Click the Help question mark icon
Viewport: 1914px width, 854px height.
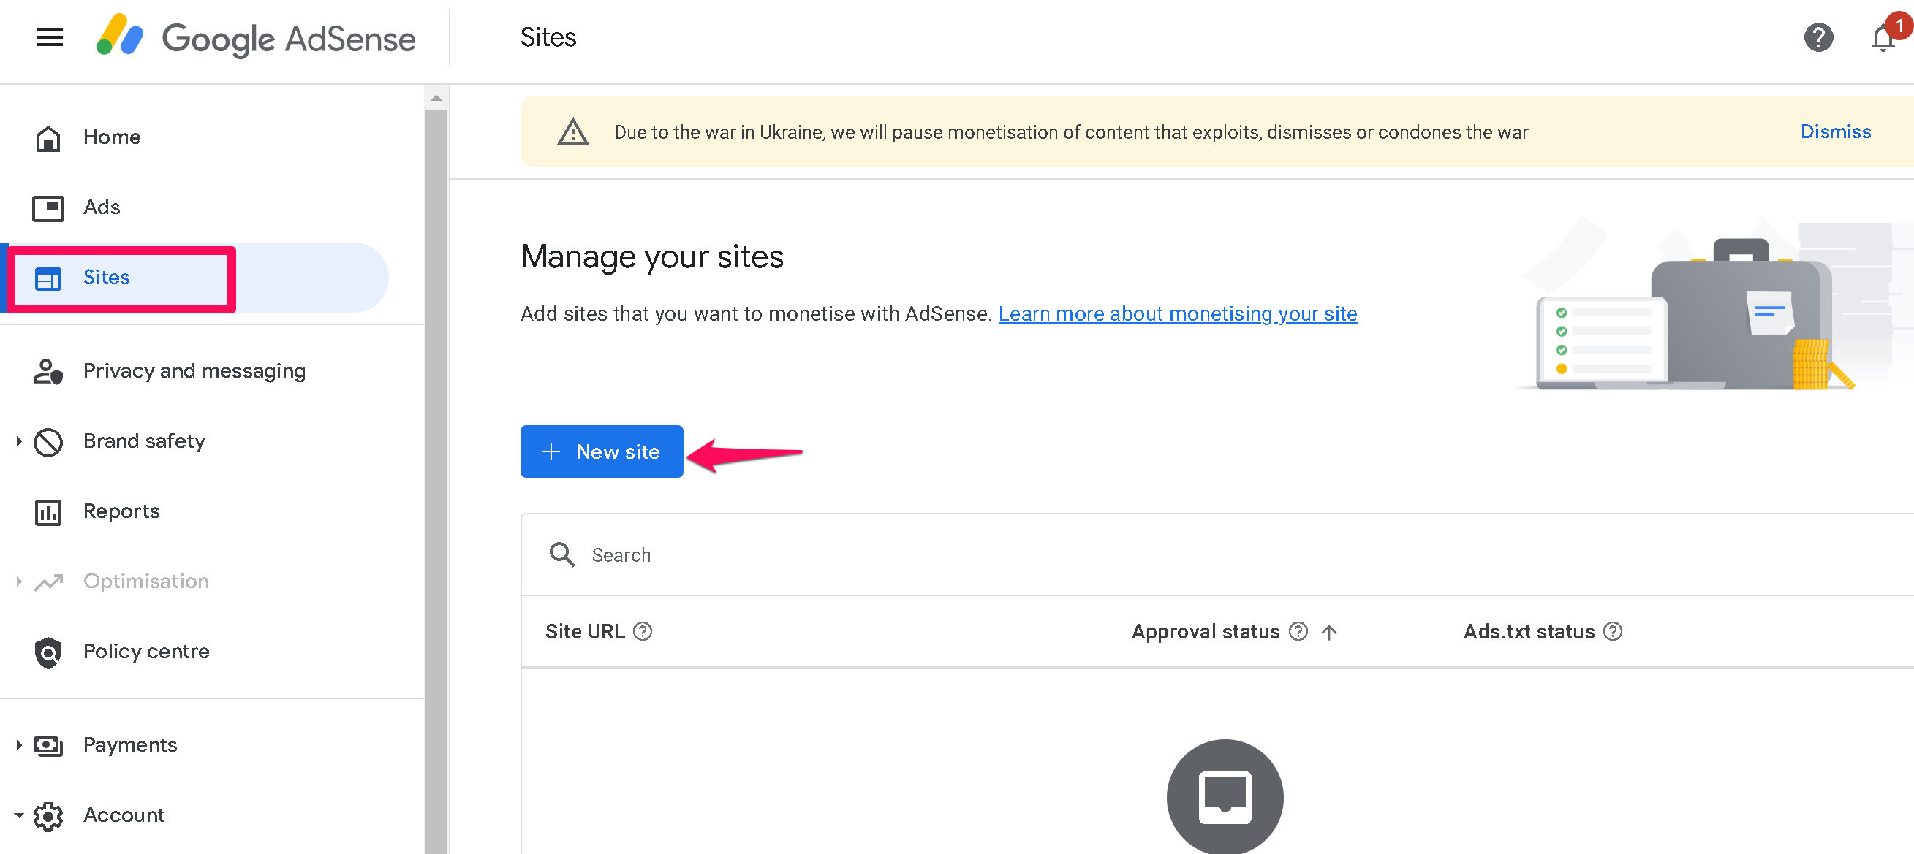pyautogui.click(x=1818, y=38)
